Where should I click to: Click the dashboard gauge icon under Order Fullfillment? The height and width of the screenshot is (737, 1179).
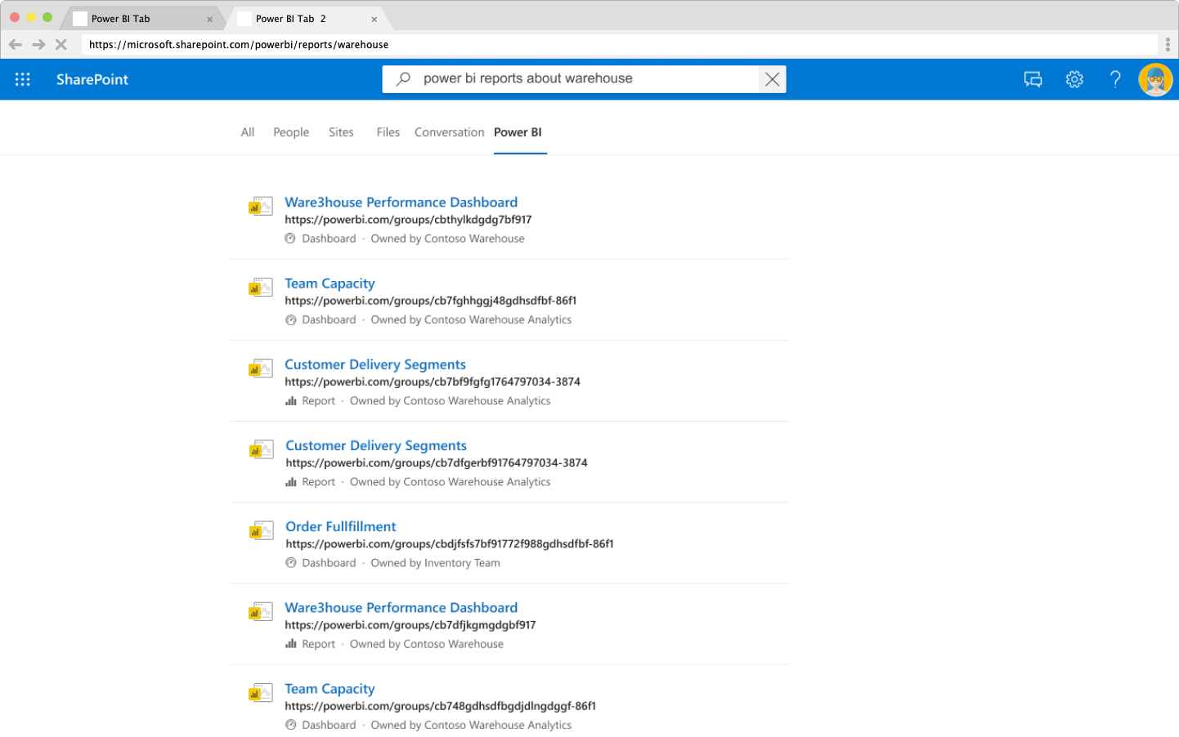coord(290,563)
